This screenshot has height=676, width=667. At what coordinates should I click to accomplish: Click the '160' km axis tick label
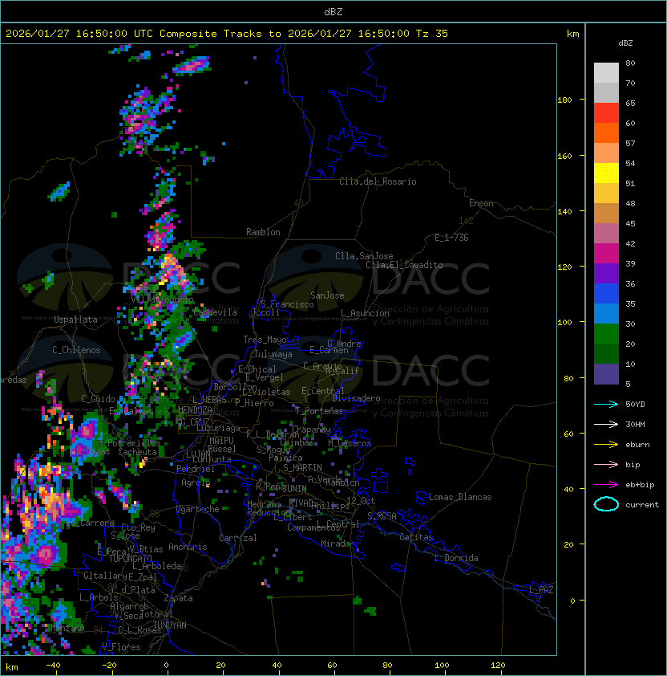click(x=564, y=156)
